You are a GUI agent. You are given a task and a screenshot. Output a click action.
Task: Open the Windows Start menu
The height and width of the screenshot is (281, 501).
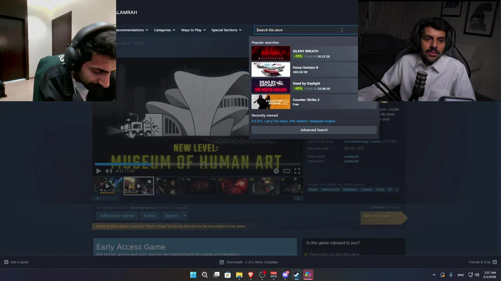pyautogui.click(x=193, y=275)
